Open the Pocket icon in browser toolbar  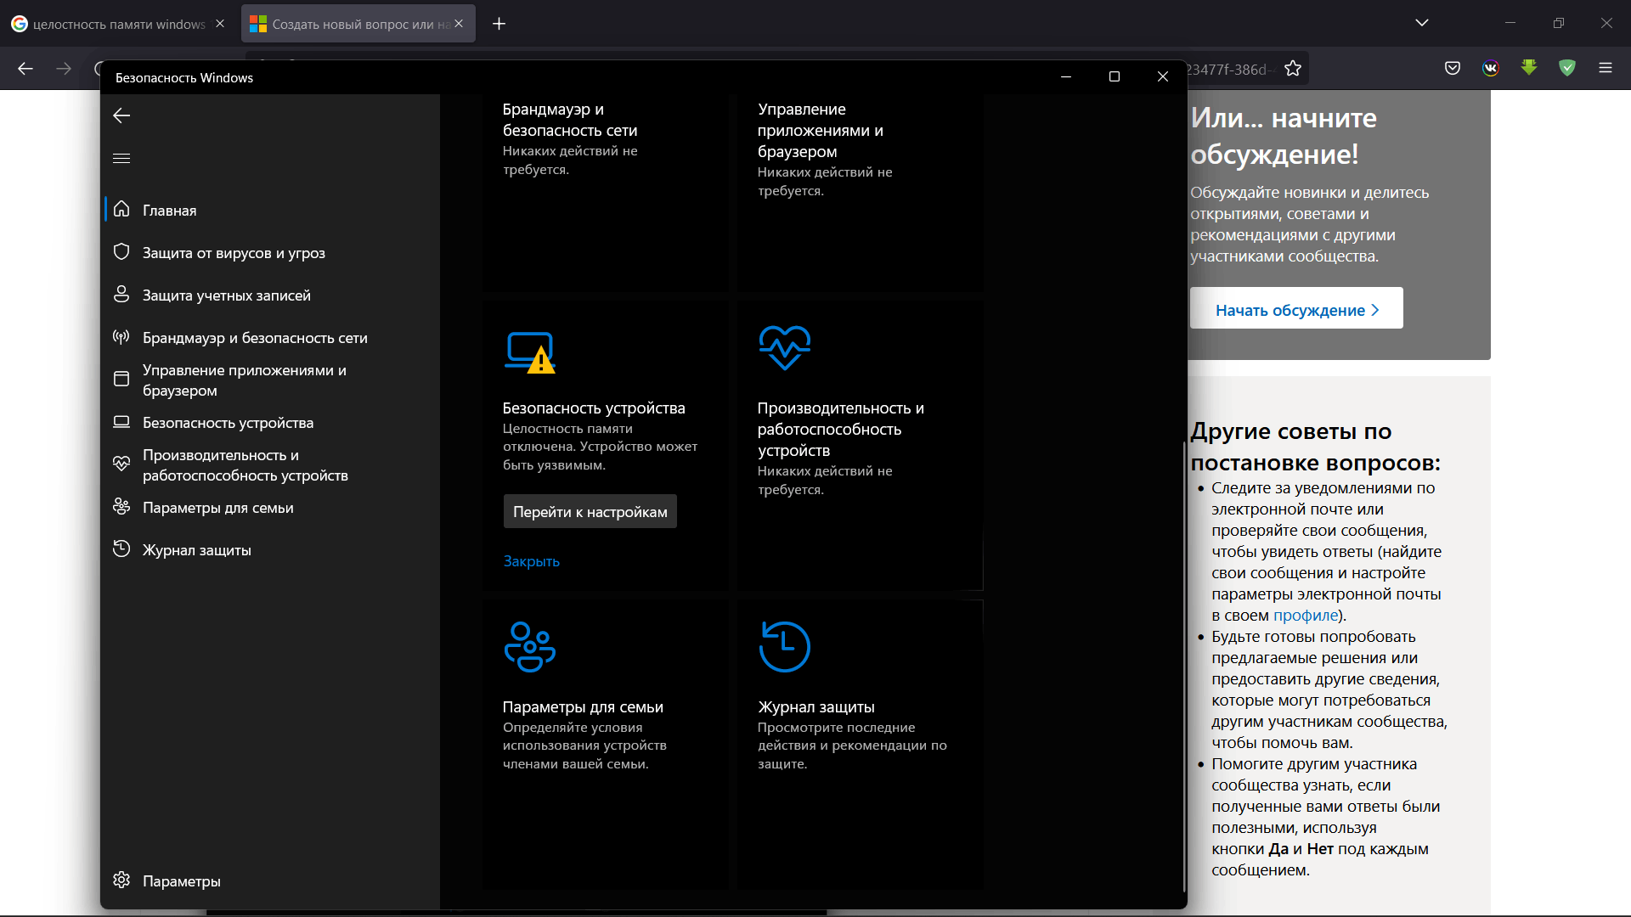[x=1453, y=68]
